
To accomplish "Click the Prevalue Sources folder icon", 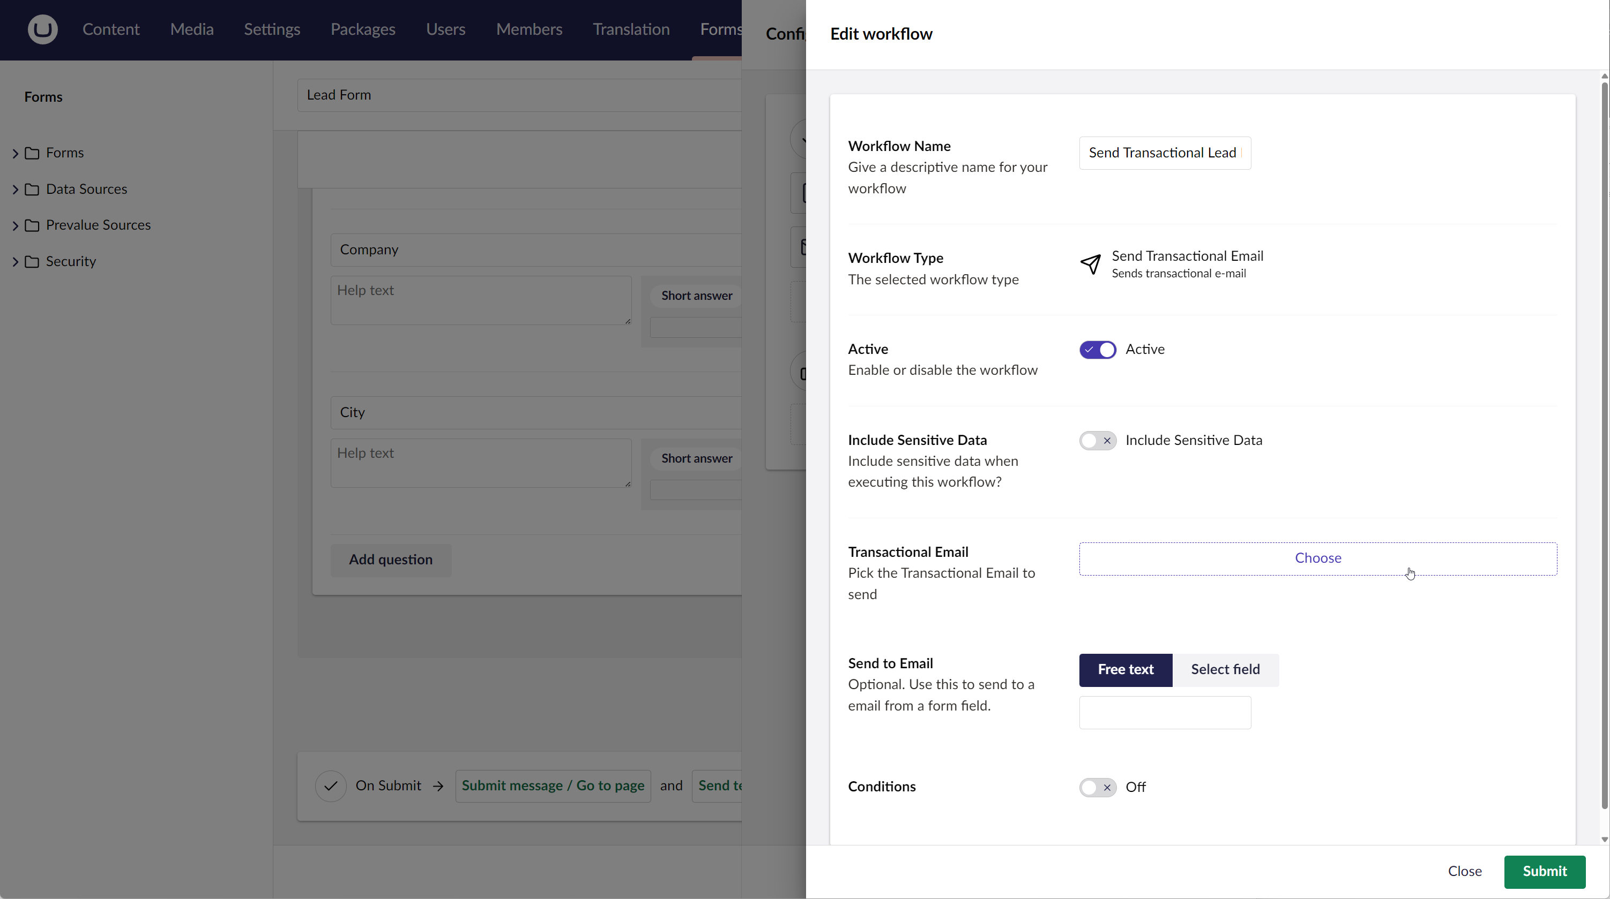I will pyautogui.click(x=32, y=225).
